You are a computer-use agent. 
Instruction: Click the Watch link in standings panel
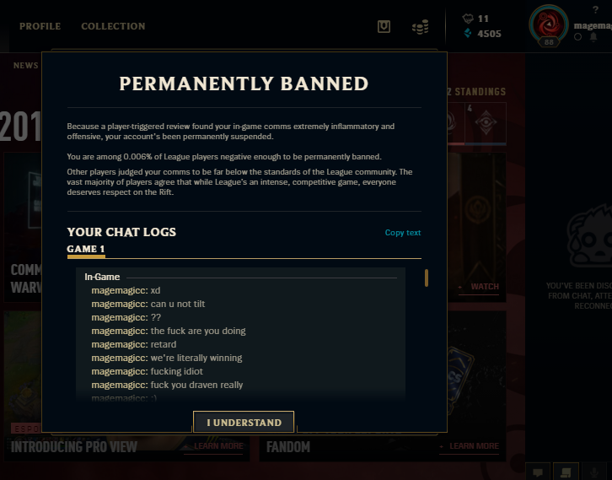click(485, 287)
